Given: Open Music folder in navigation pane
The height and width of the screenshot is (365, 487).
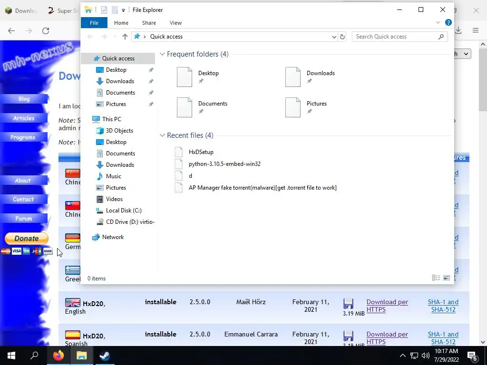Looking at the screenshot, I should click(113, 176).
